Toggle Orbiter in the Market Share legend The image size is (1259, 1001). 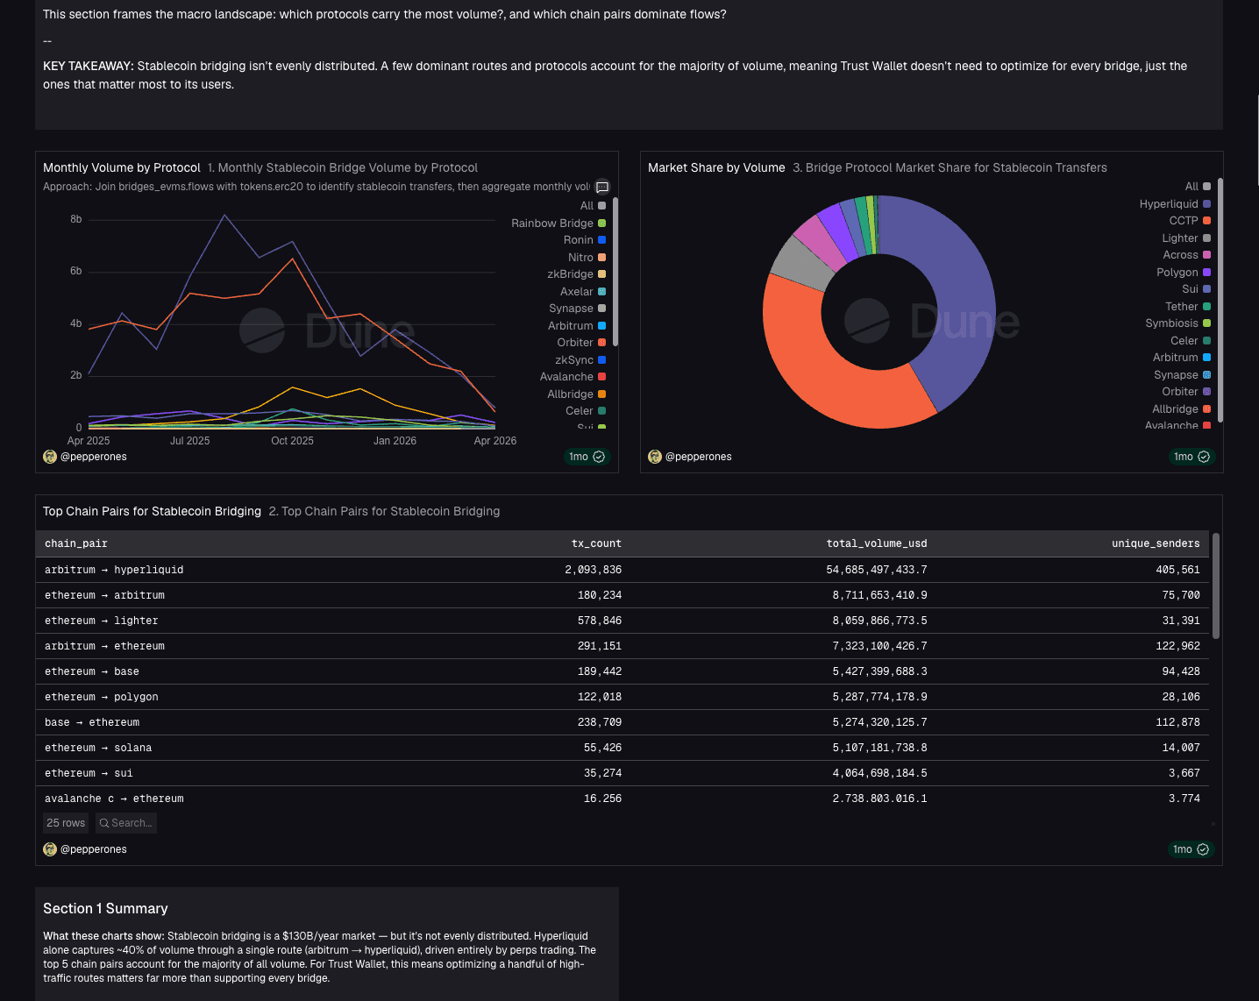pos(1186,392)
